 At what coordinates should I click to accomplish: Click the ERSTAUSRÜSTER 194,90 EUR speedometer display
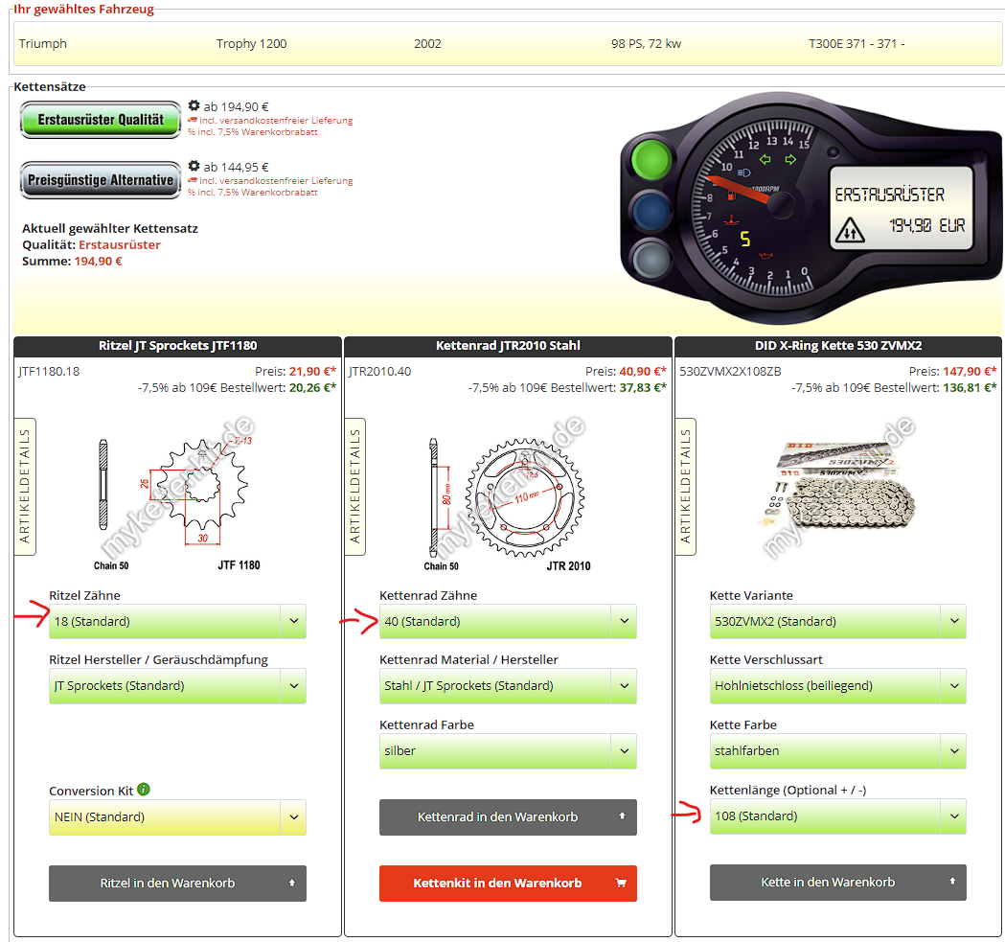click(901, 208)
